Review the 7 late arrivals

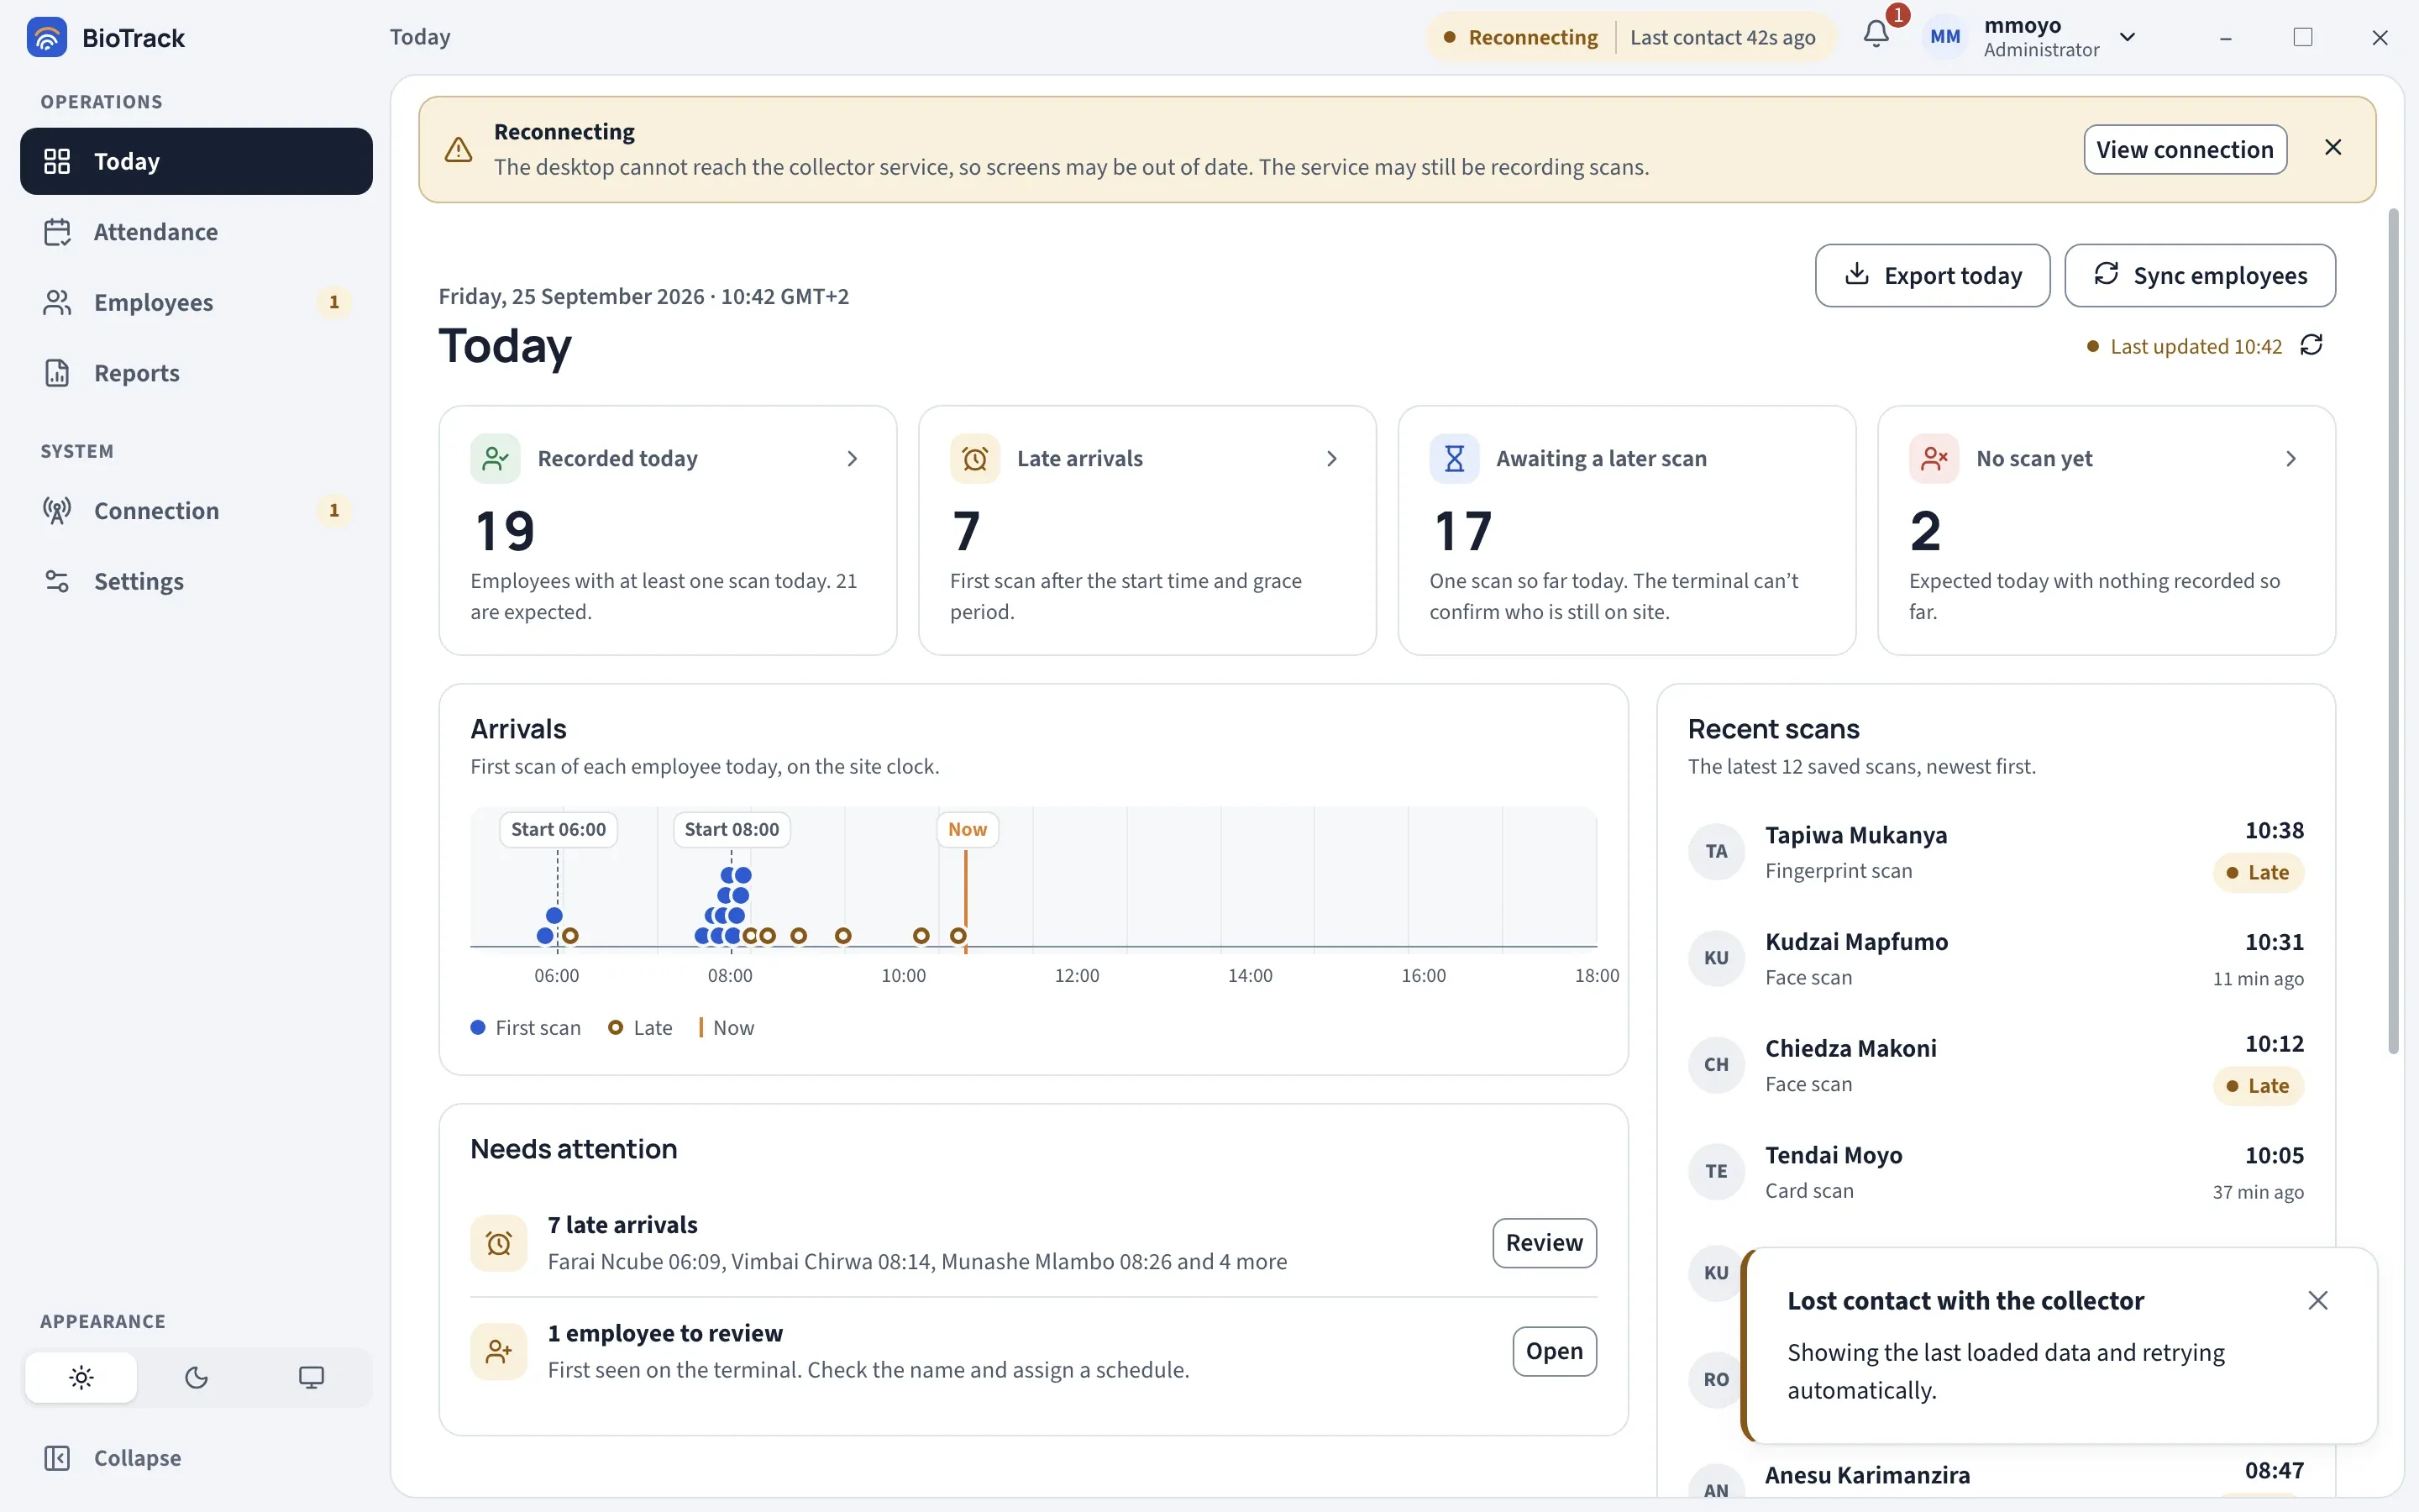(1545, 1243)
